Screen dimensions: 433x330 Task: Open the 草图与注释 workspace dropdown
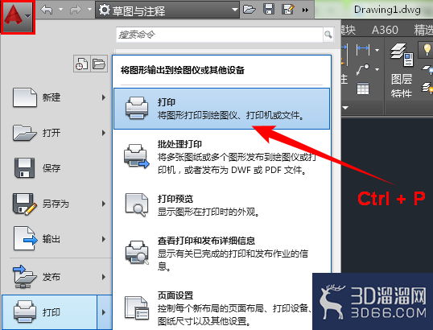click(167, 10)
